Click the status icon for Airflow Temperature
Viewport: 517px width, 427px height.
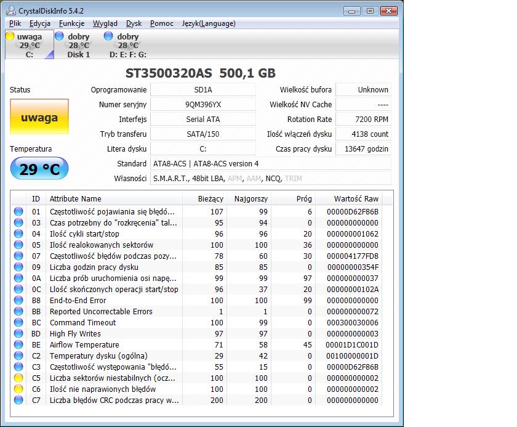18,344
